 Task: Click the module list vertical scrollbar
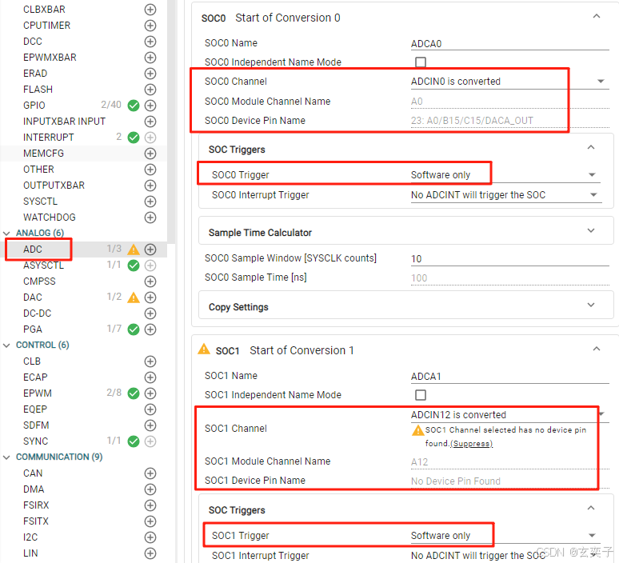pos(171,121)
